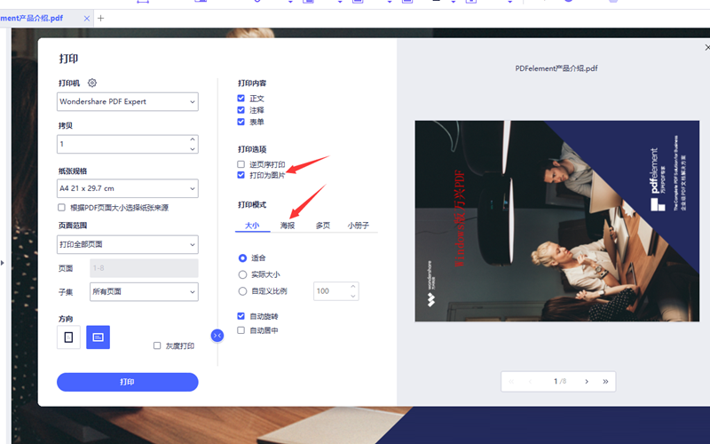Screen dimensions: 710x444
Task: Select portrait orientation icon
Action: (68, 337)
